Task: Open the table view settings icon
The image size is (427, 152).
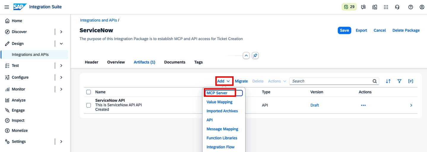Action: [x=411, y=81]
